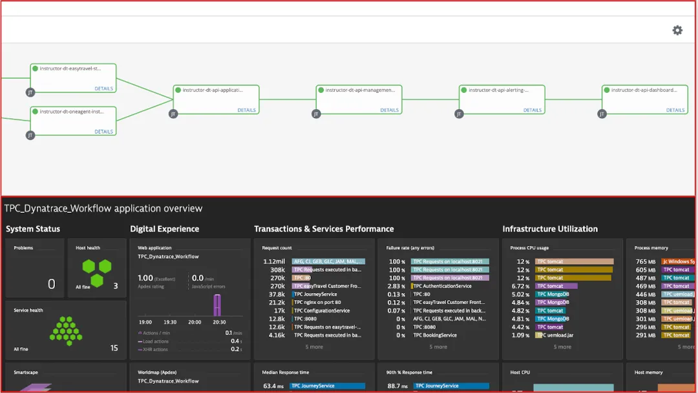Open DETAILS on the instructor-dt-api-application node
The width and height of the screenshot is (698, 393).
point(246,110)
